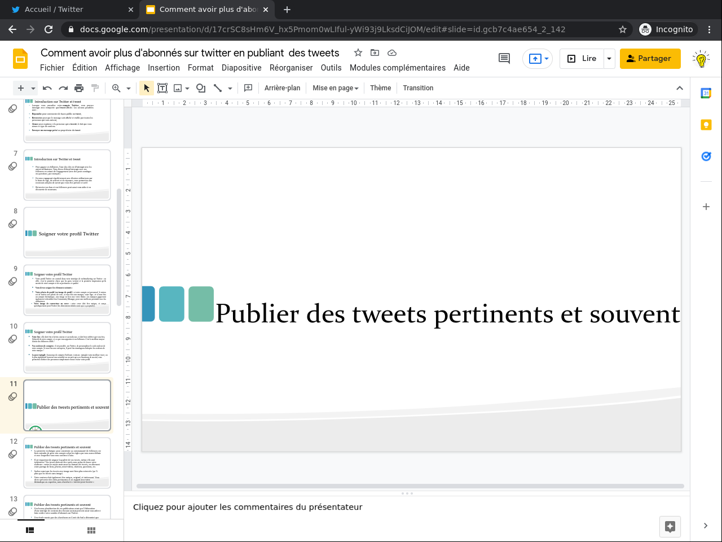
Task: Open the comment history icon
Action: click(504, 58)
